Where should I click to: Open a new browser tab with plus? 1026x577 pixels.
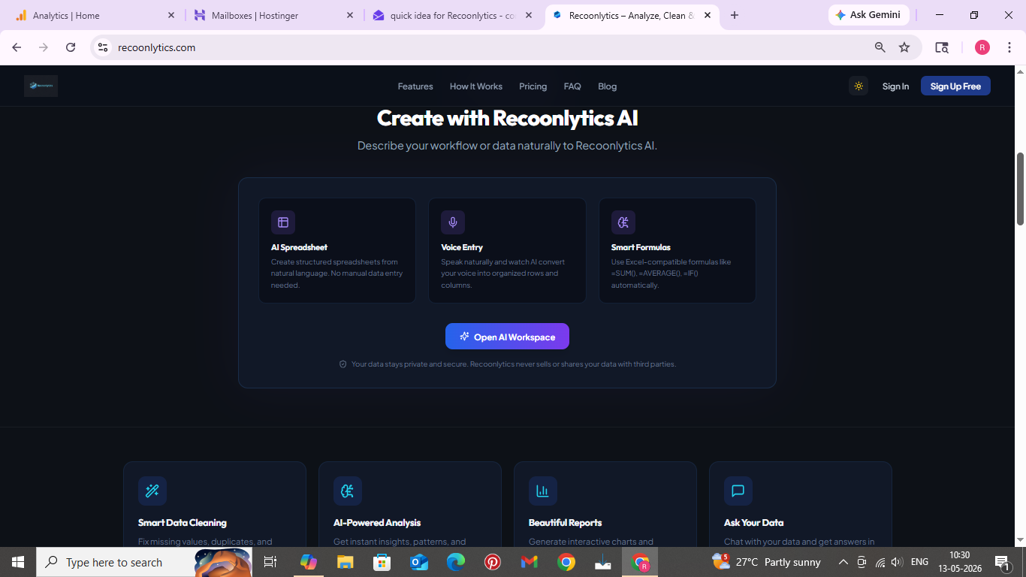click(x=735, y=15)
